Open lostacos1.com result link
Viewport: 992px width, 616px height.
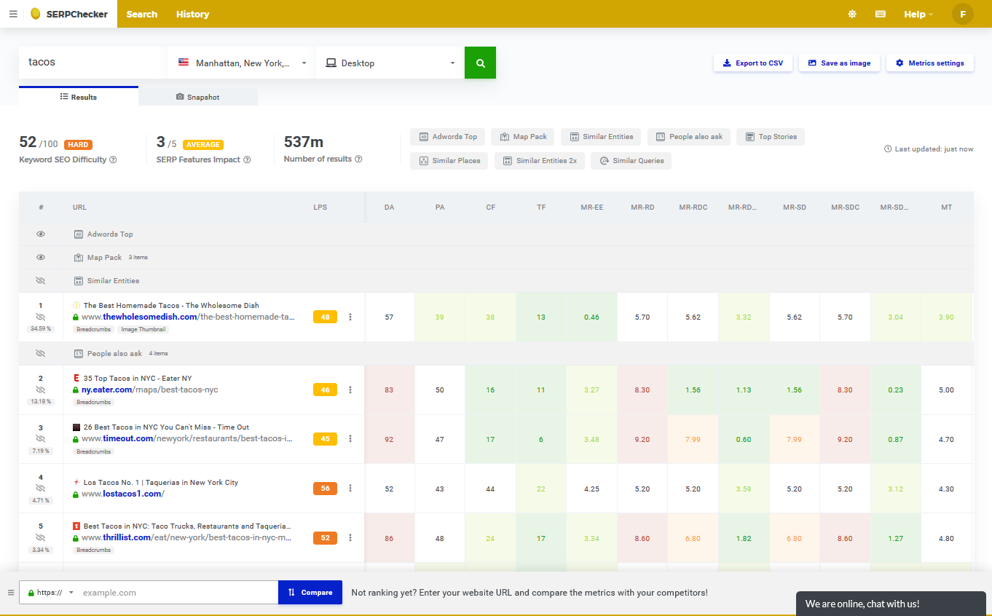pos(123,494)
